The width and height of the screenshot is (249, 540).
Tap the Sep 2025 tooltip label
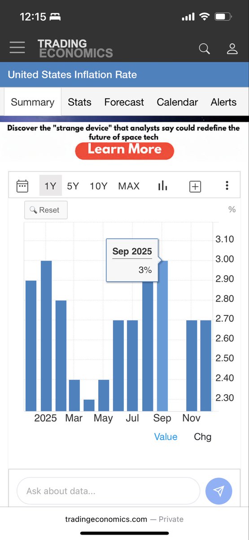point(132,252)
